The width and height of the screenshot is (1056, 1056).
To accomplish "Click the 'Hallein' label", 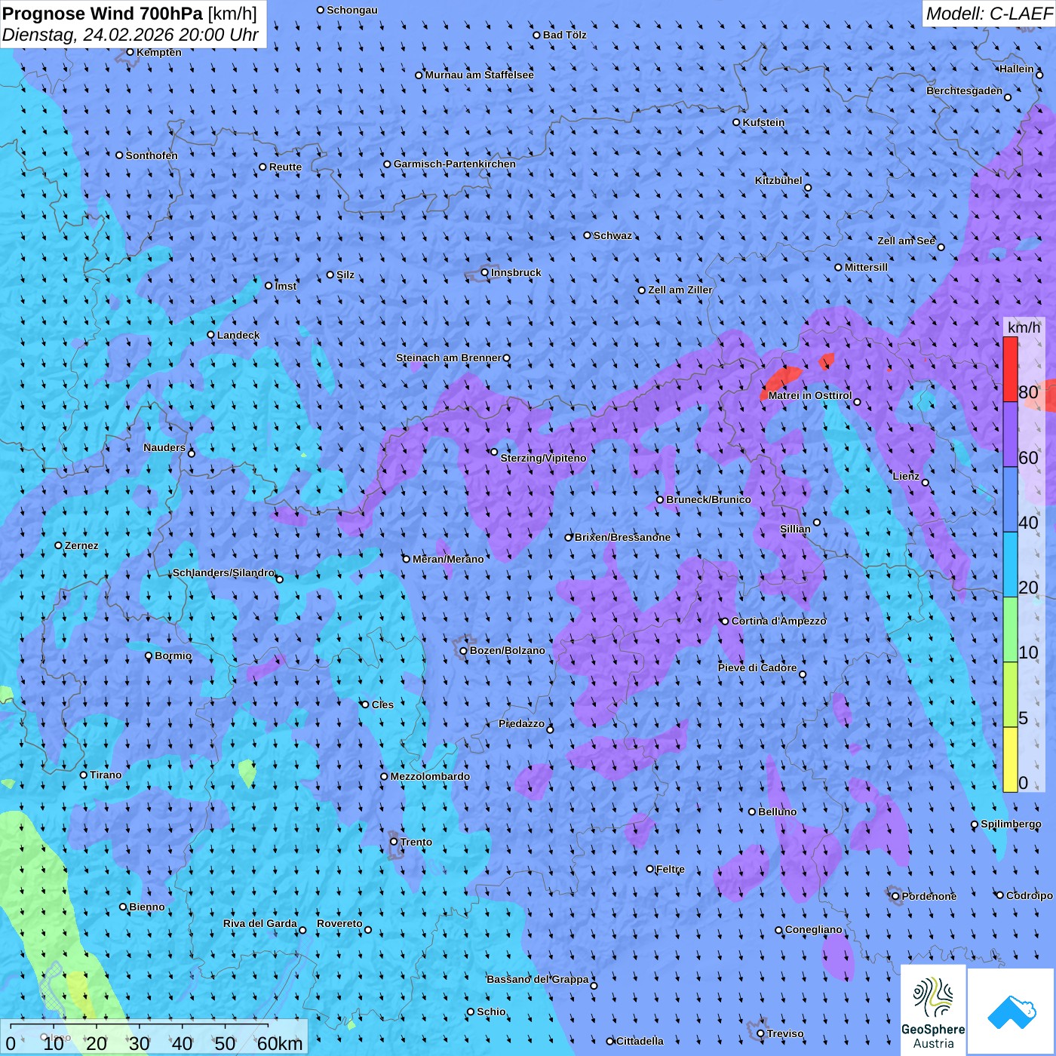I will [x=1017, y=69].
